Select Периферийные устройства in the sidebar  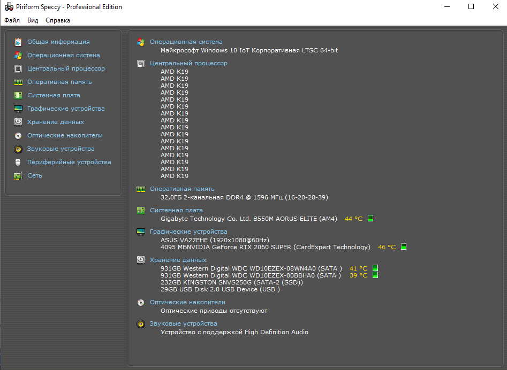click(69, 162)
